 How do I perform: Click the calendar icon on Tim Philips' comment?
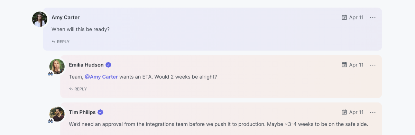click(344, 112)
